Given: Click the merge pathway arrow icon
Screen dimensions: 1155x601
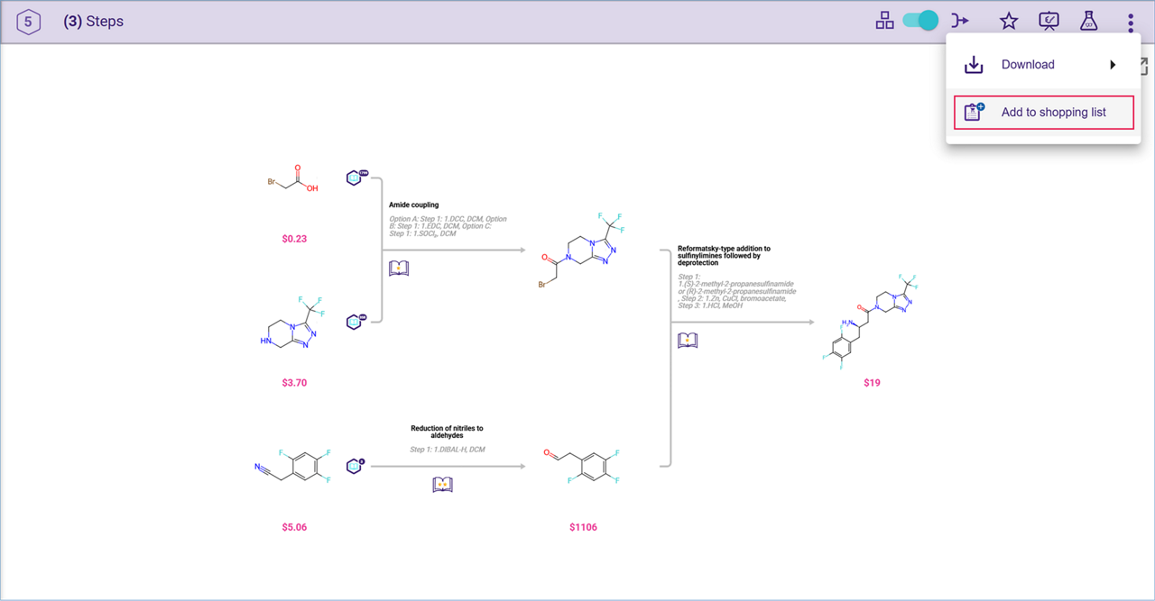Looking at the screenshot, I should click(x=960, y=21).
